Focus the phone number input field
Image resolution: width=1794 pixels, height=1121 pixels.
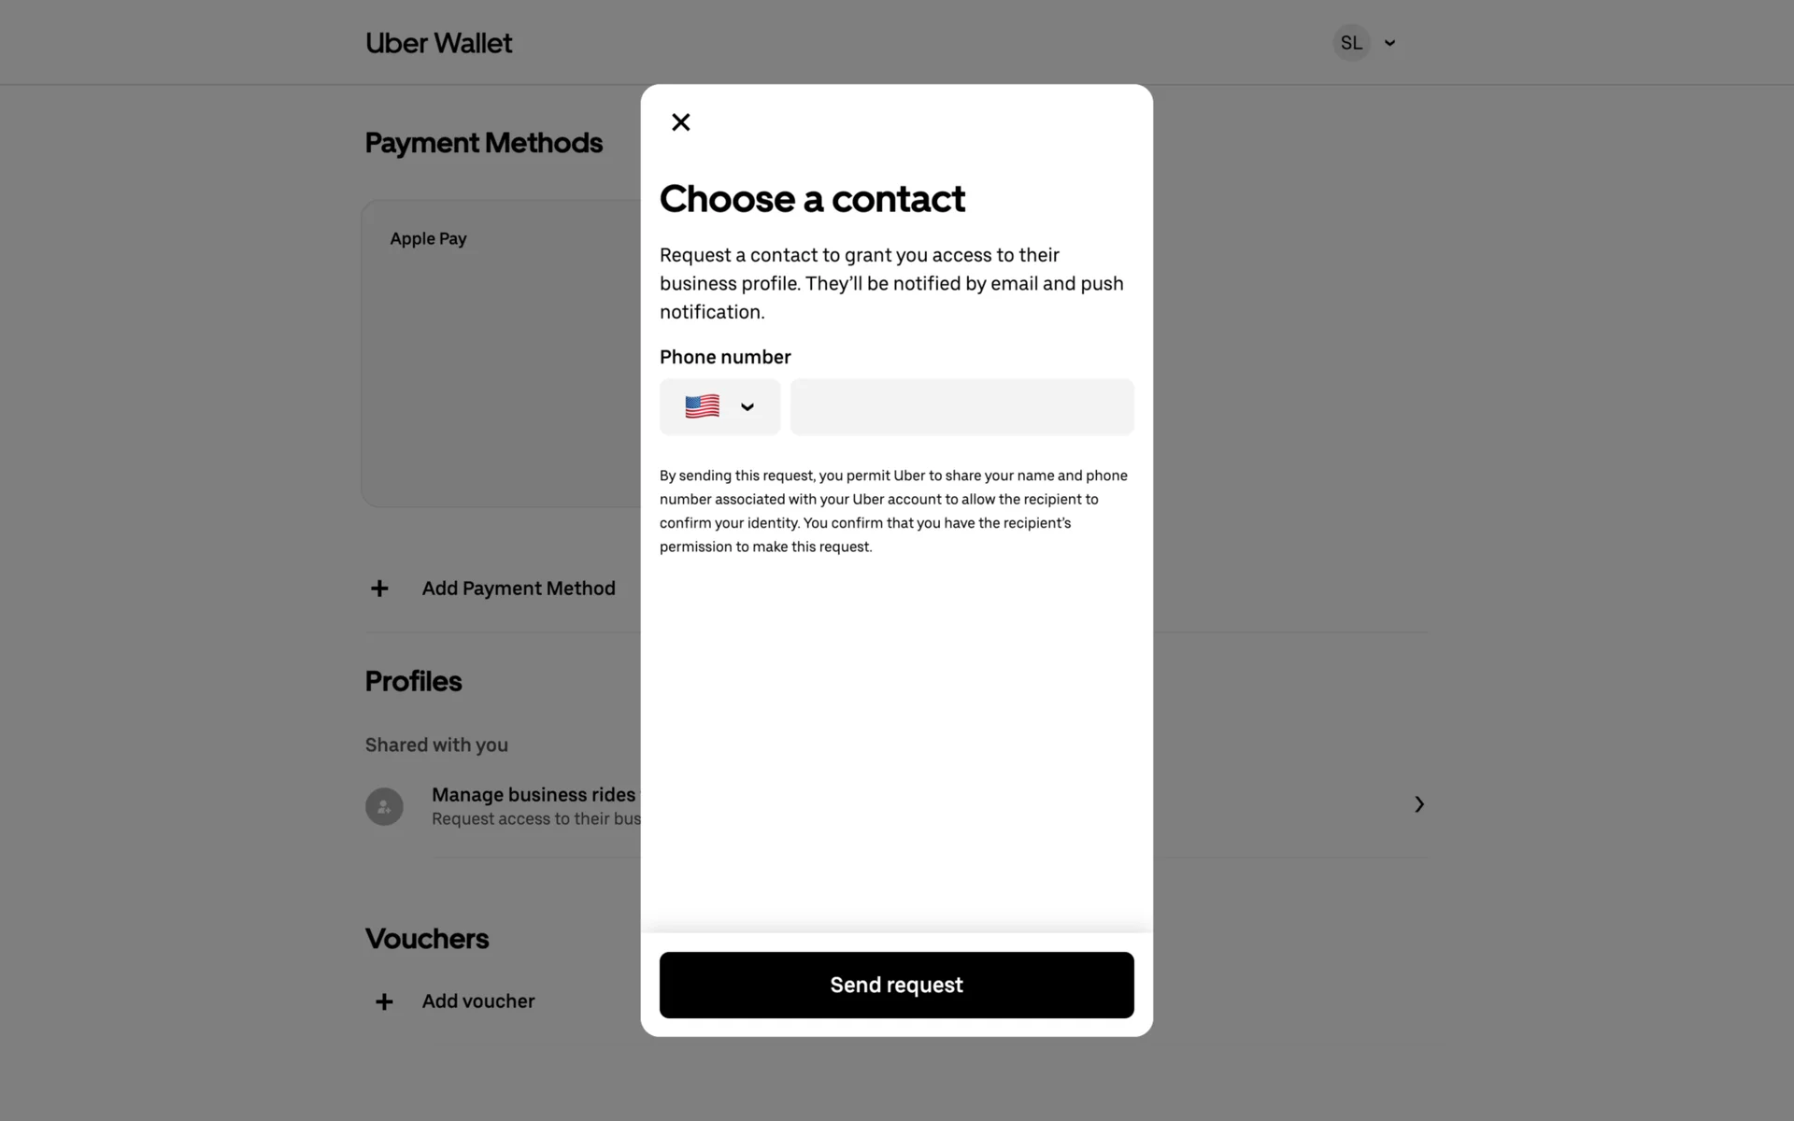tap(961, 406)
